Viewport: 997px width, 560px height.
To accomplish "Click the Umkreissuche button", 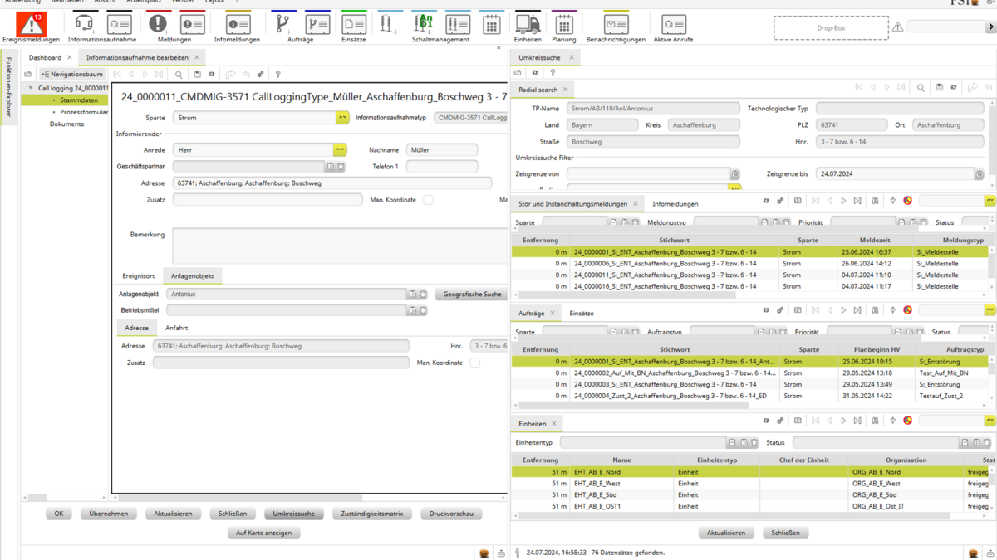I will pos(294,514).
